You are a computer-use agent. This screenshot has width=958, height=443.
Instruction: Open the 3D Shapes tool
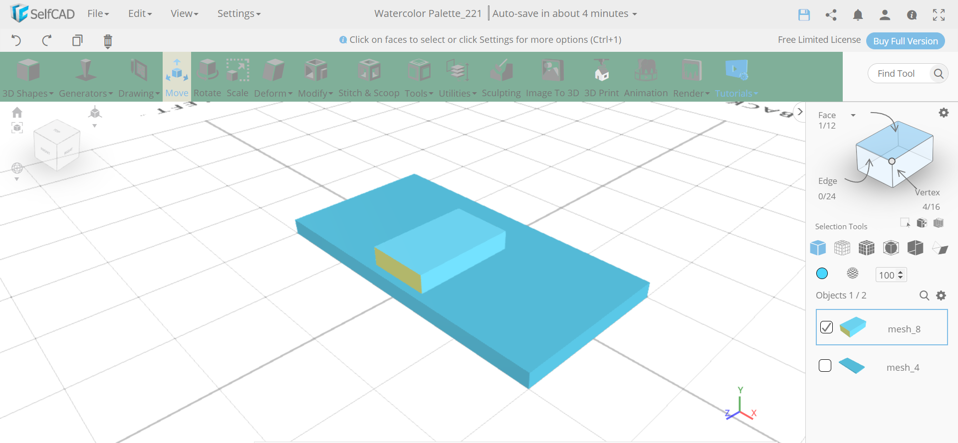[x=28, y=77]
